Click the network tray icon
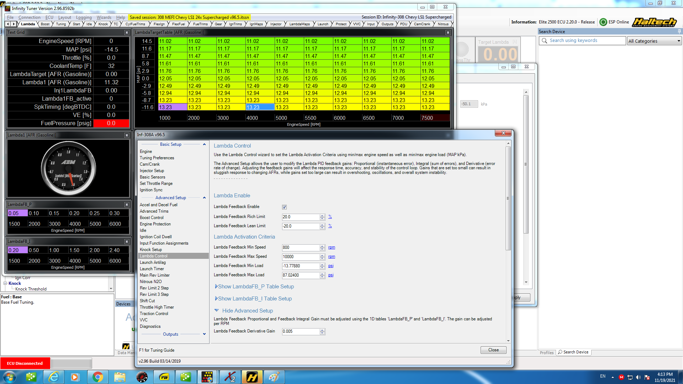Image resolution: width=683 pixels, height=384 pixels. 630,377
